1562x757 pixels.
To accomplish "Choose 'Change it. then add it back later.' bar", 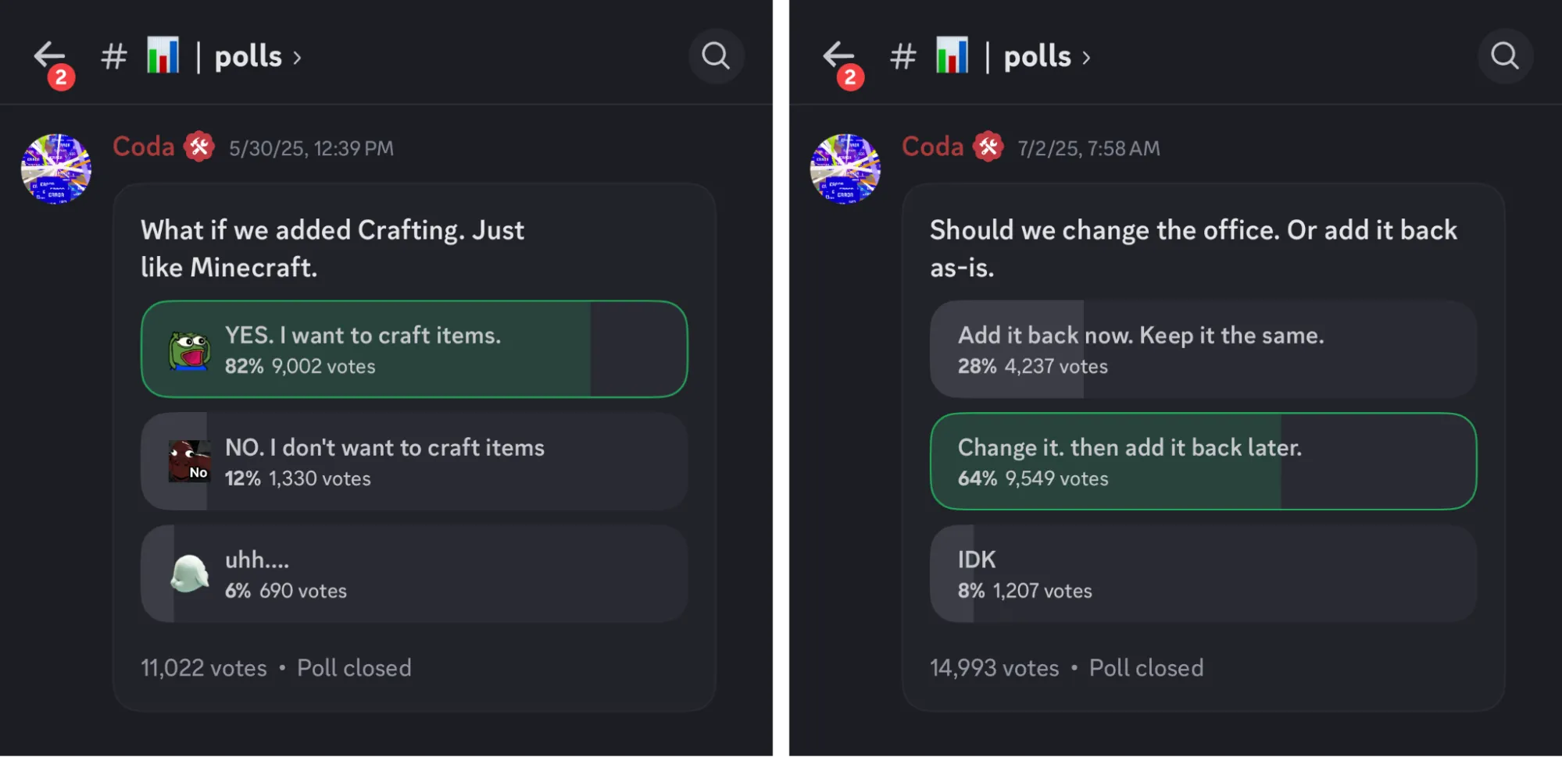I will tap(1203, 461).
